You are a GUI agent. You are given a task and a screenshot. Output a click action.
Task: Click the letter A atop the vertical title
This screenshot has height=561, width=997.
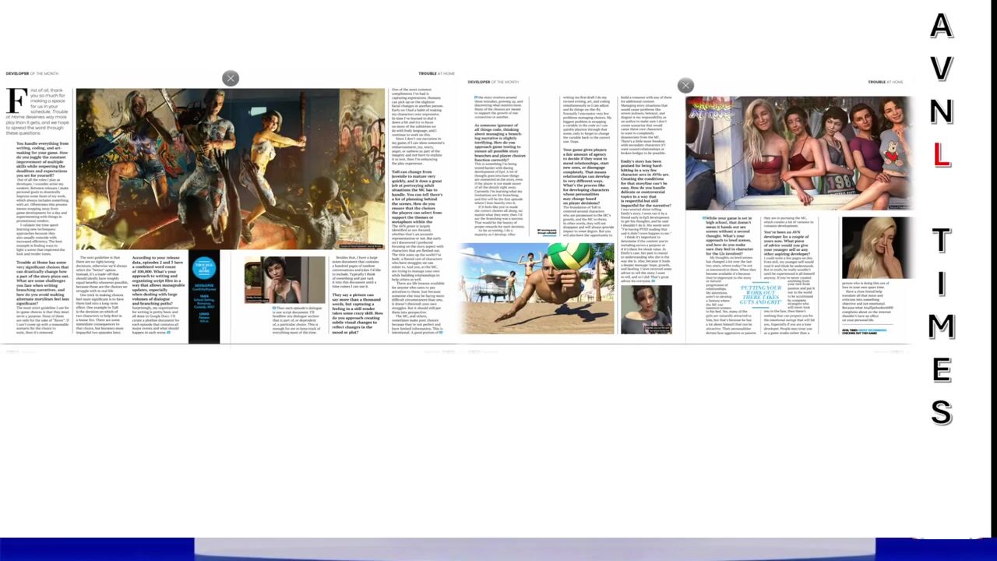click(942, 27)
